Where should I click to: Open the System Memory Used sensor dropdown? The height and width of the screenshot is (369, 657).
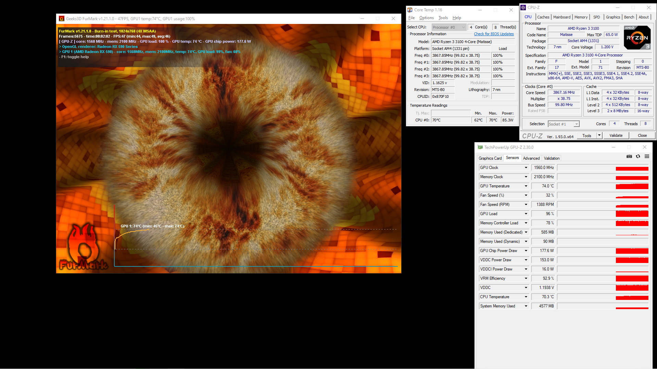point(526,306)
